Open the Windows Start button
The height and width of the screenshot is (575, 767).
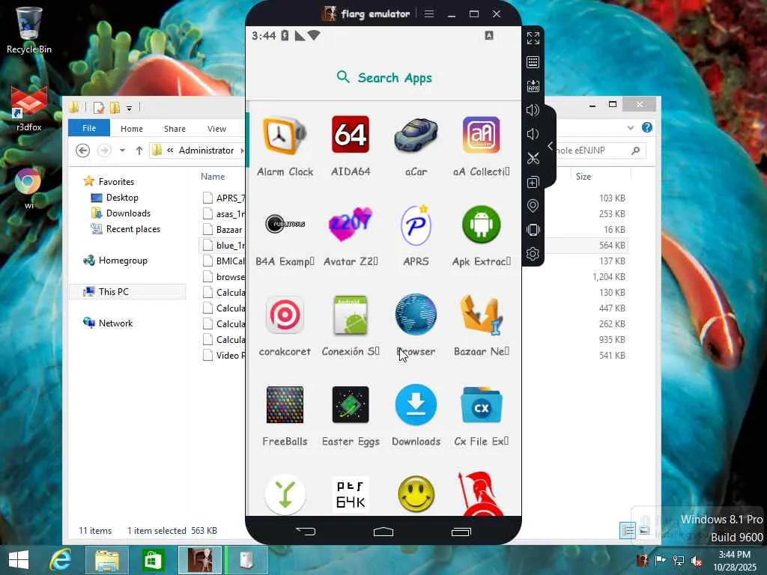pos(19,560)
